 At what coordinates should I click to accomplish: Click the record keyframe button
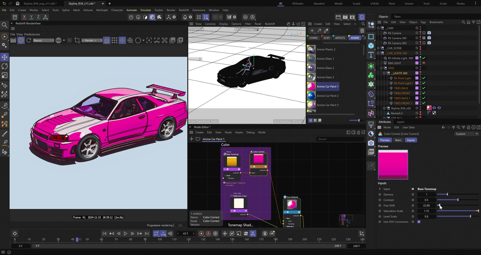(x=201, y=233)
